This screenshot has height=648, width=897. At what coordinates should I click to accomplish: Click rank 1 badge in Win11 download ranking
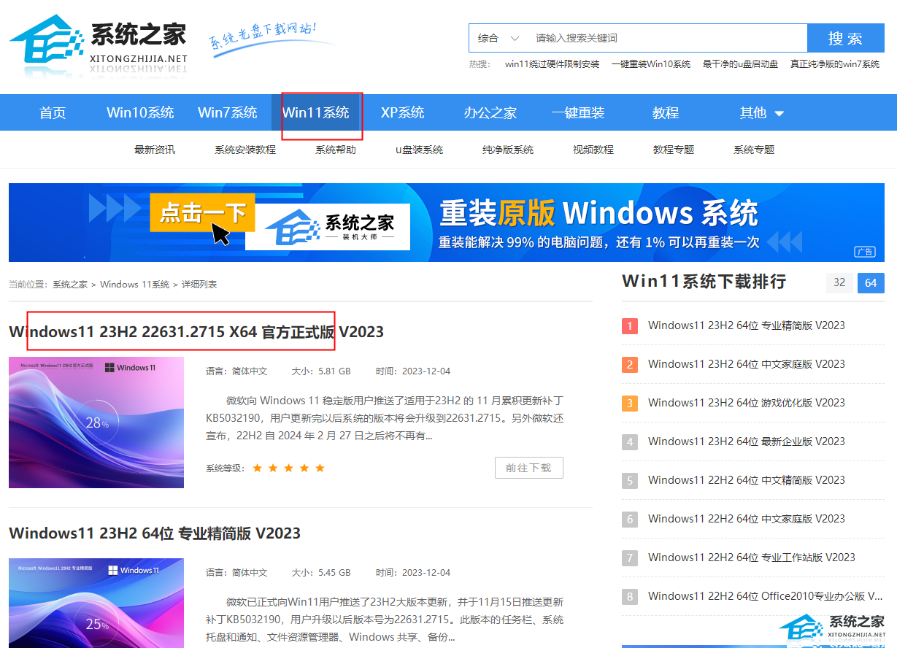629,325
